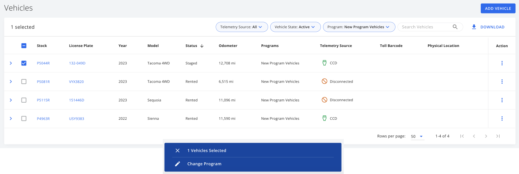Open Rows per page dropdown
The height and width of the screenshot is (174, 519).
click(x=417, y=137)
